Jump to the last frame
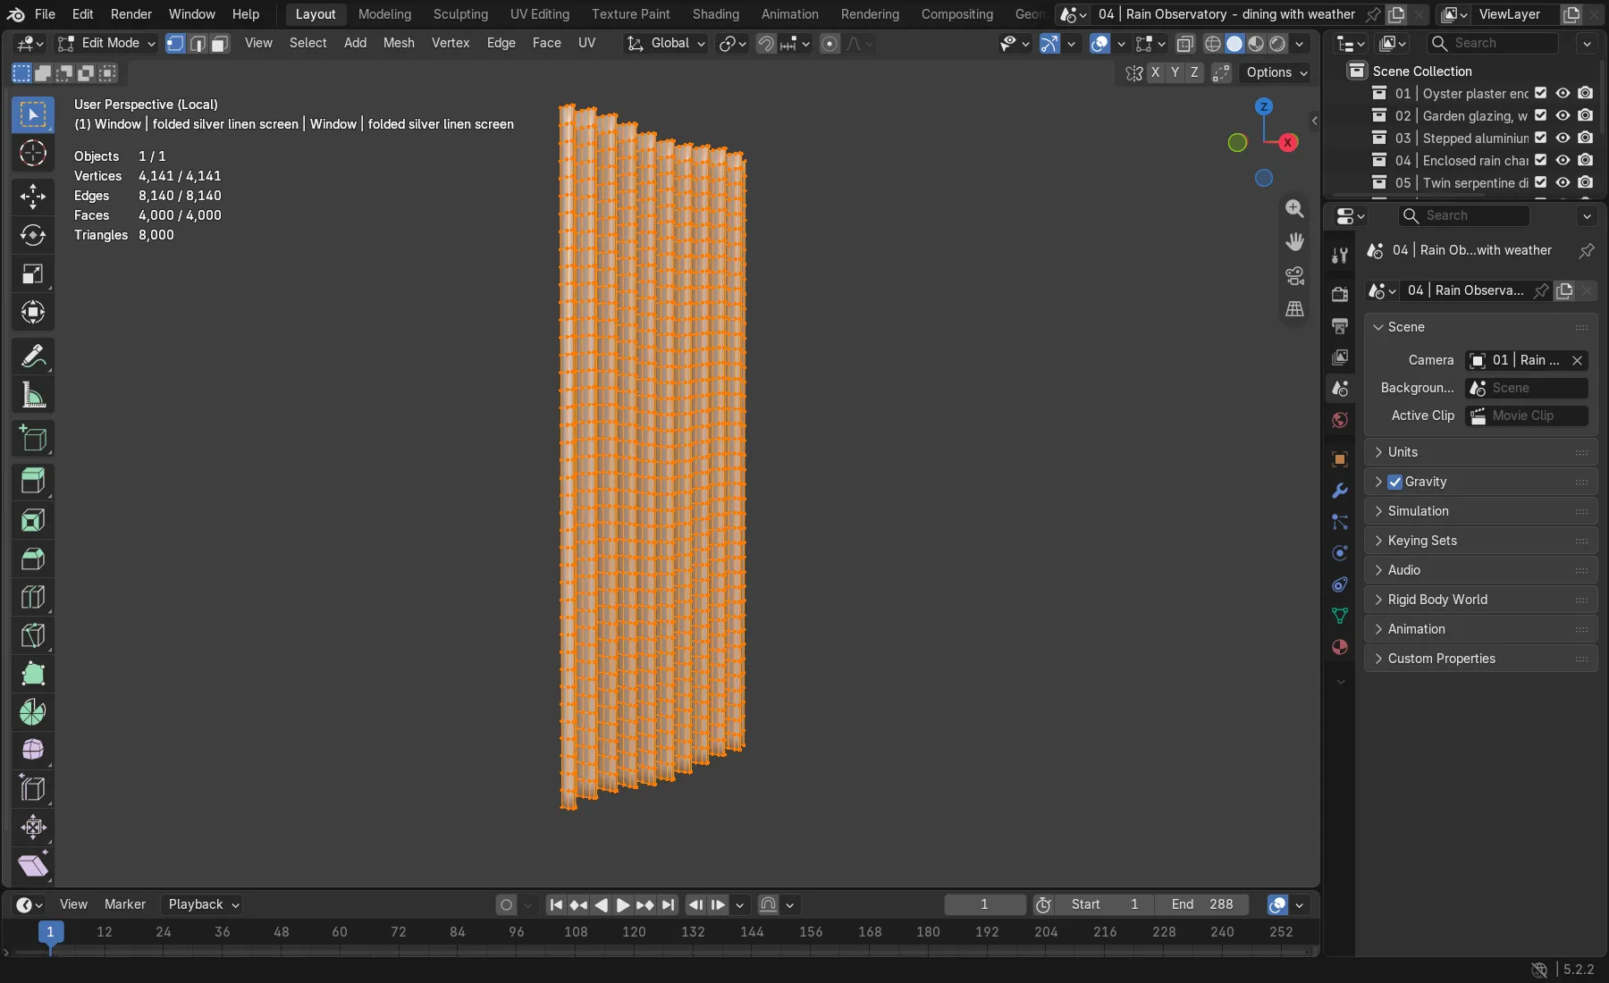Viewport: 1609px width, 983px height. [x=668, y=904]
